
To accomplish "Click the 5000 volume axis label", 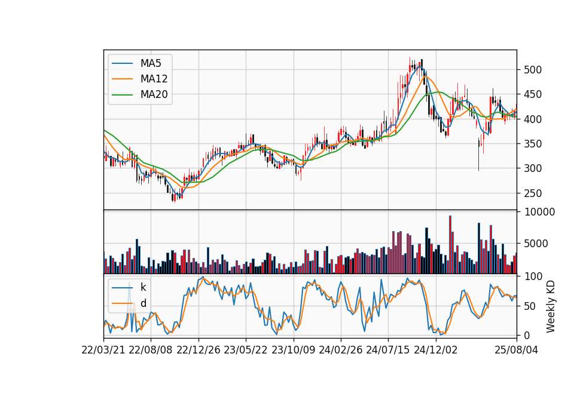I will pos(536,244).
